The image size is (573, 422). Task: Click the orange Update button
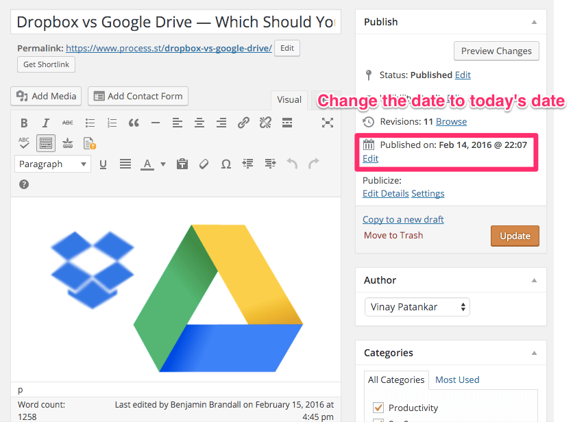(515, 236)
